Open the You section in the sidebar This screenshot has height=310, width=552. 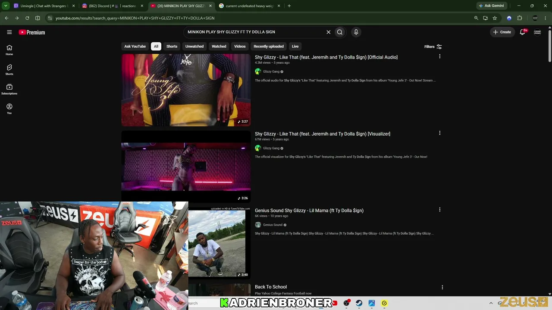point(9,108)
